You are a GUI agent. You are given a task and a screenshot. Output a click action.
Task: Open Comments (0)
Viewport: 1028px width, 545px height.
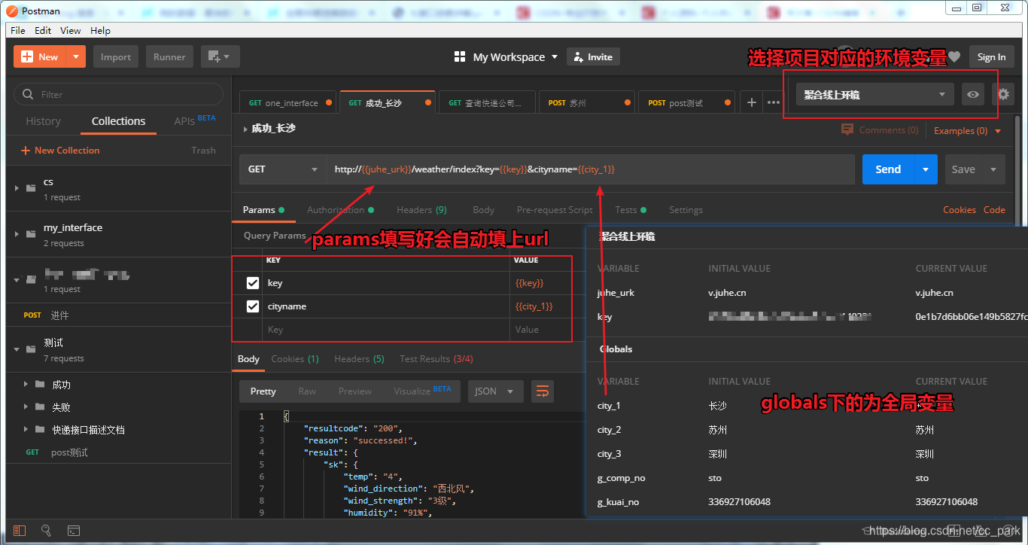pyautogui.click(x=880, y=130)
